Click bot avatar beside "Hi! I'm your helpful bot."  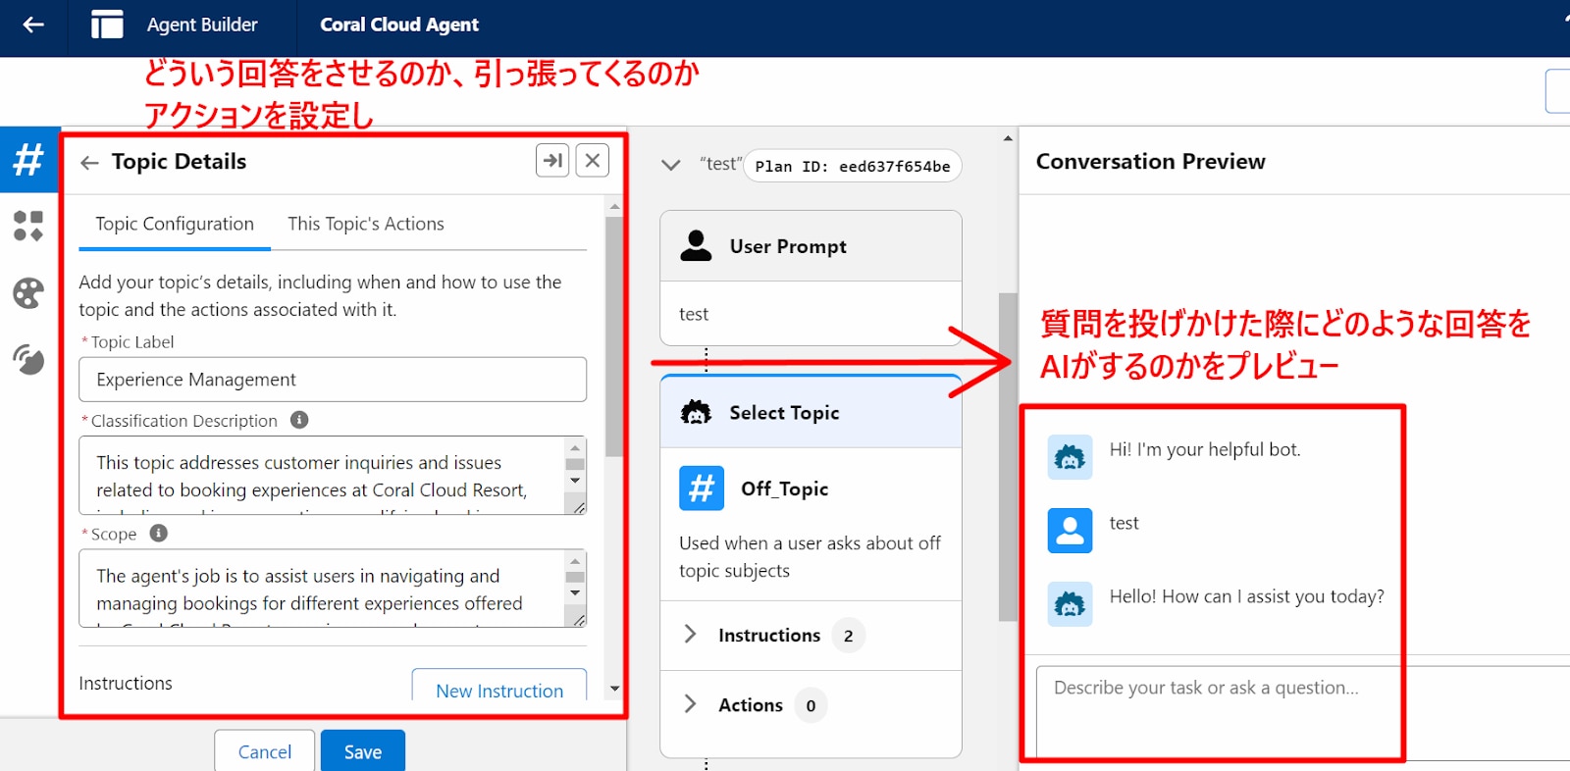click(1070, 457)
